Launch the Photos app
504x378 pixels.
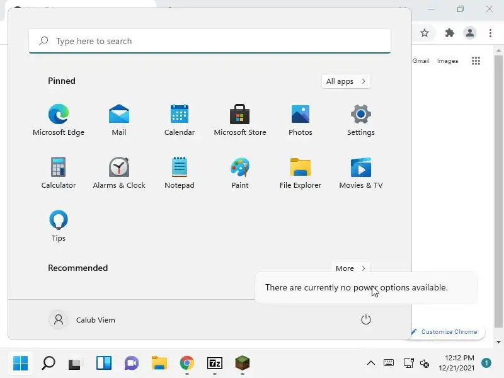coord(301,120)
